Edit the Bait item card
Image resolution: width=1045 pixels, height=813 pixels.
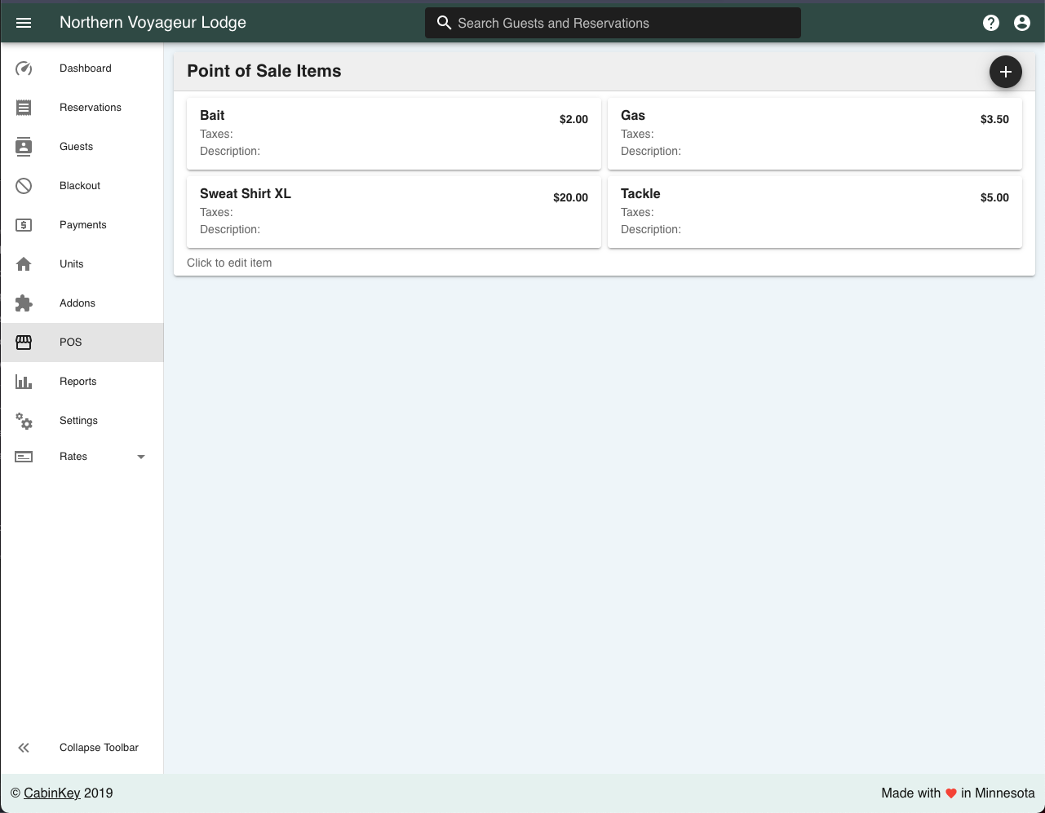(x=393, y=134)
